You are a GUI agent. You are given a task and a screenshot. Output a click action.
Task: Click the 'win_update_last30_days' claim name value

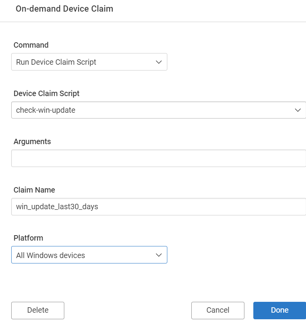56,207
